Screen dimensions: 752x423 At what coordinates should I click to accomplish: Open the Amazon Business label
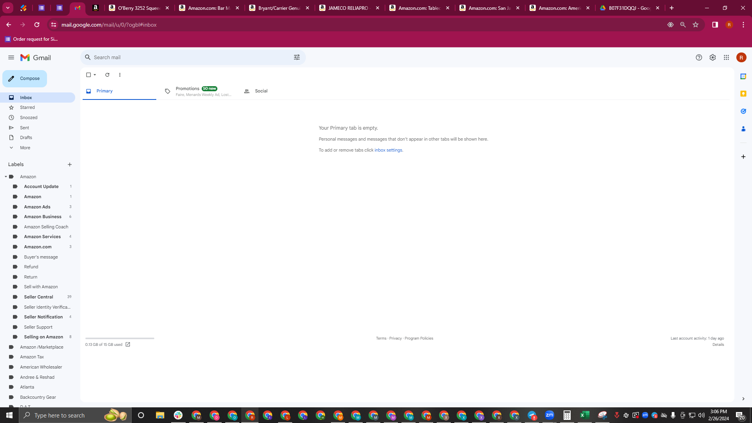click(x=43, y=217)
